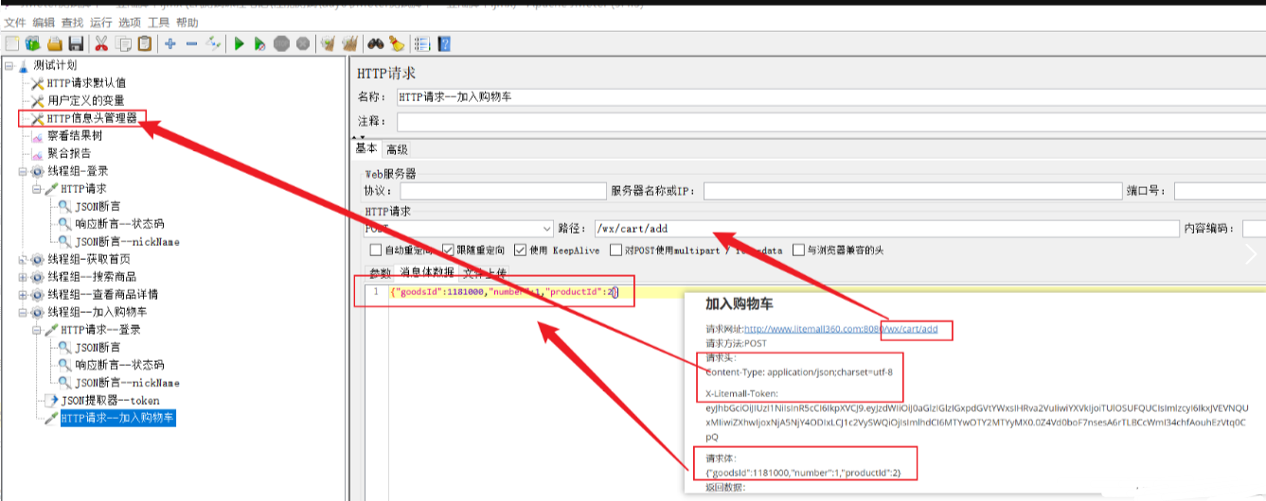Open the HTTP method POST dropdown
The width and height of the screenshot is (1266, 501).
coord(458,229)
